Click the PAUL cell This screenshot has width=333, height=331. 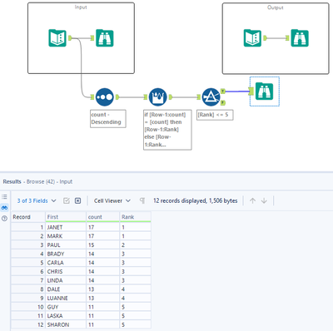[x=66, y=245]
